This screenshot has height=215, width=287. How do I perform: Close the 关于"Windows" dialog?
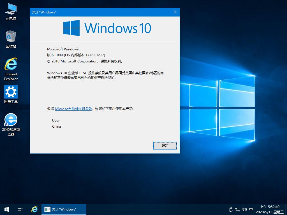tap(175, 12)
